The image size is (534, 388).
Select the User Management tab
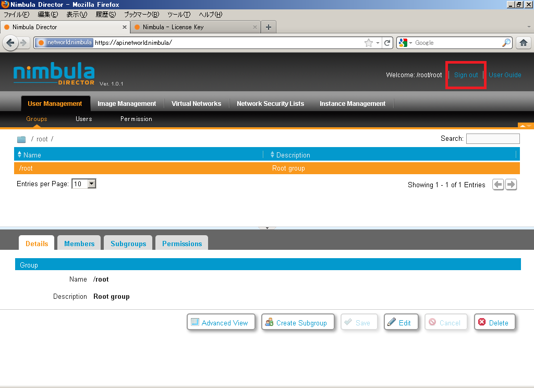[x=55, y=104]
